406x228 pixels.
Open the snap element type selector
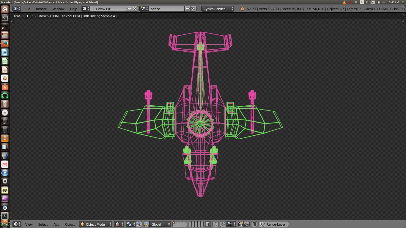(232, 224)
